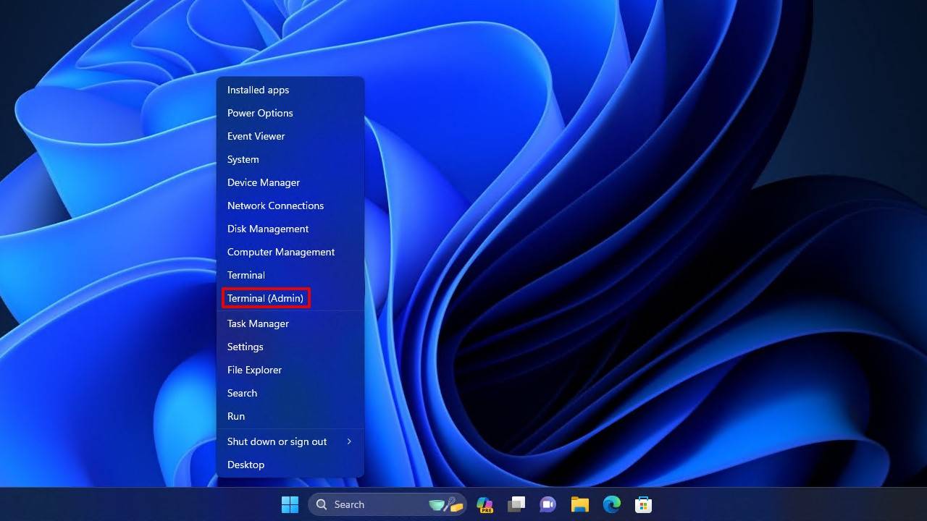Expand the Shut down or sign out submenu
Image resolution: width=927 pixels, height=521 pixels.
click(277, 441)
